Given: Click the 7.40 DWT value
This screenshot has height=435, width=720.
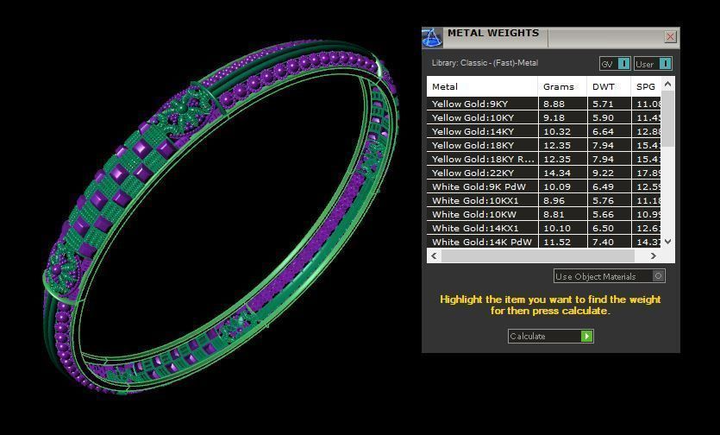Looking at the screenshot, I should tap(603, 242).
